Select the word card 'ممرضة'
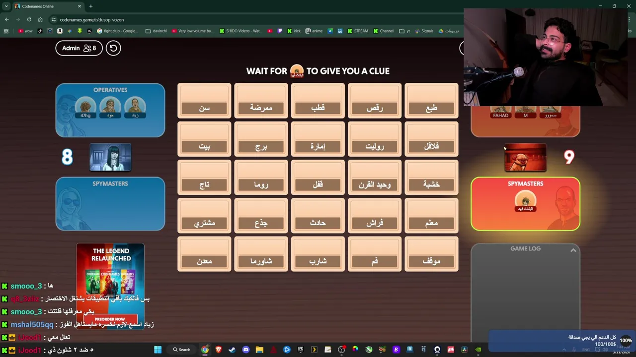This screenshot has width=636, height=357. 261,101
